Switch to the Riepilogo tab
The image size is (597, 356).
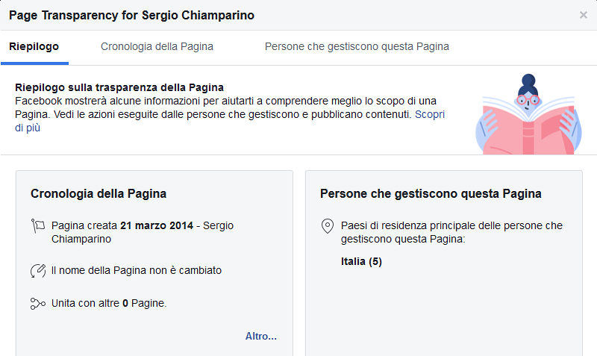34,46
